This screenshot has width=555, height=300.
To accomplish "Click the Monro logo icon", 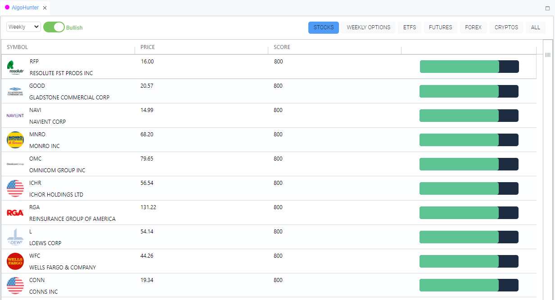I will (x=15, y=140).
